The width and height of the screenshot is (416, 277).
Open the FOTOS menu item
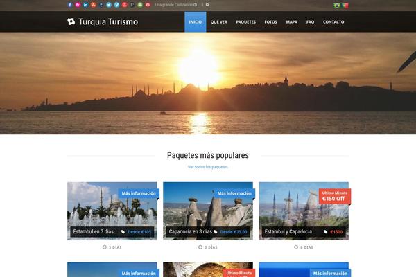click(270, 21)
